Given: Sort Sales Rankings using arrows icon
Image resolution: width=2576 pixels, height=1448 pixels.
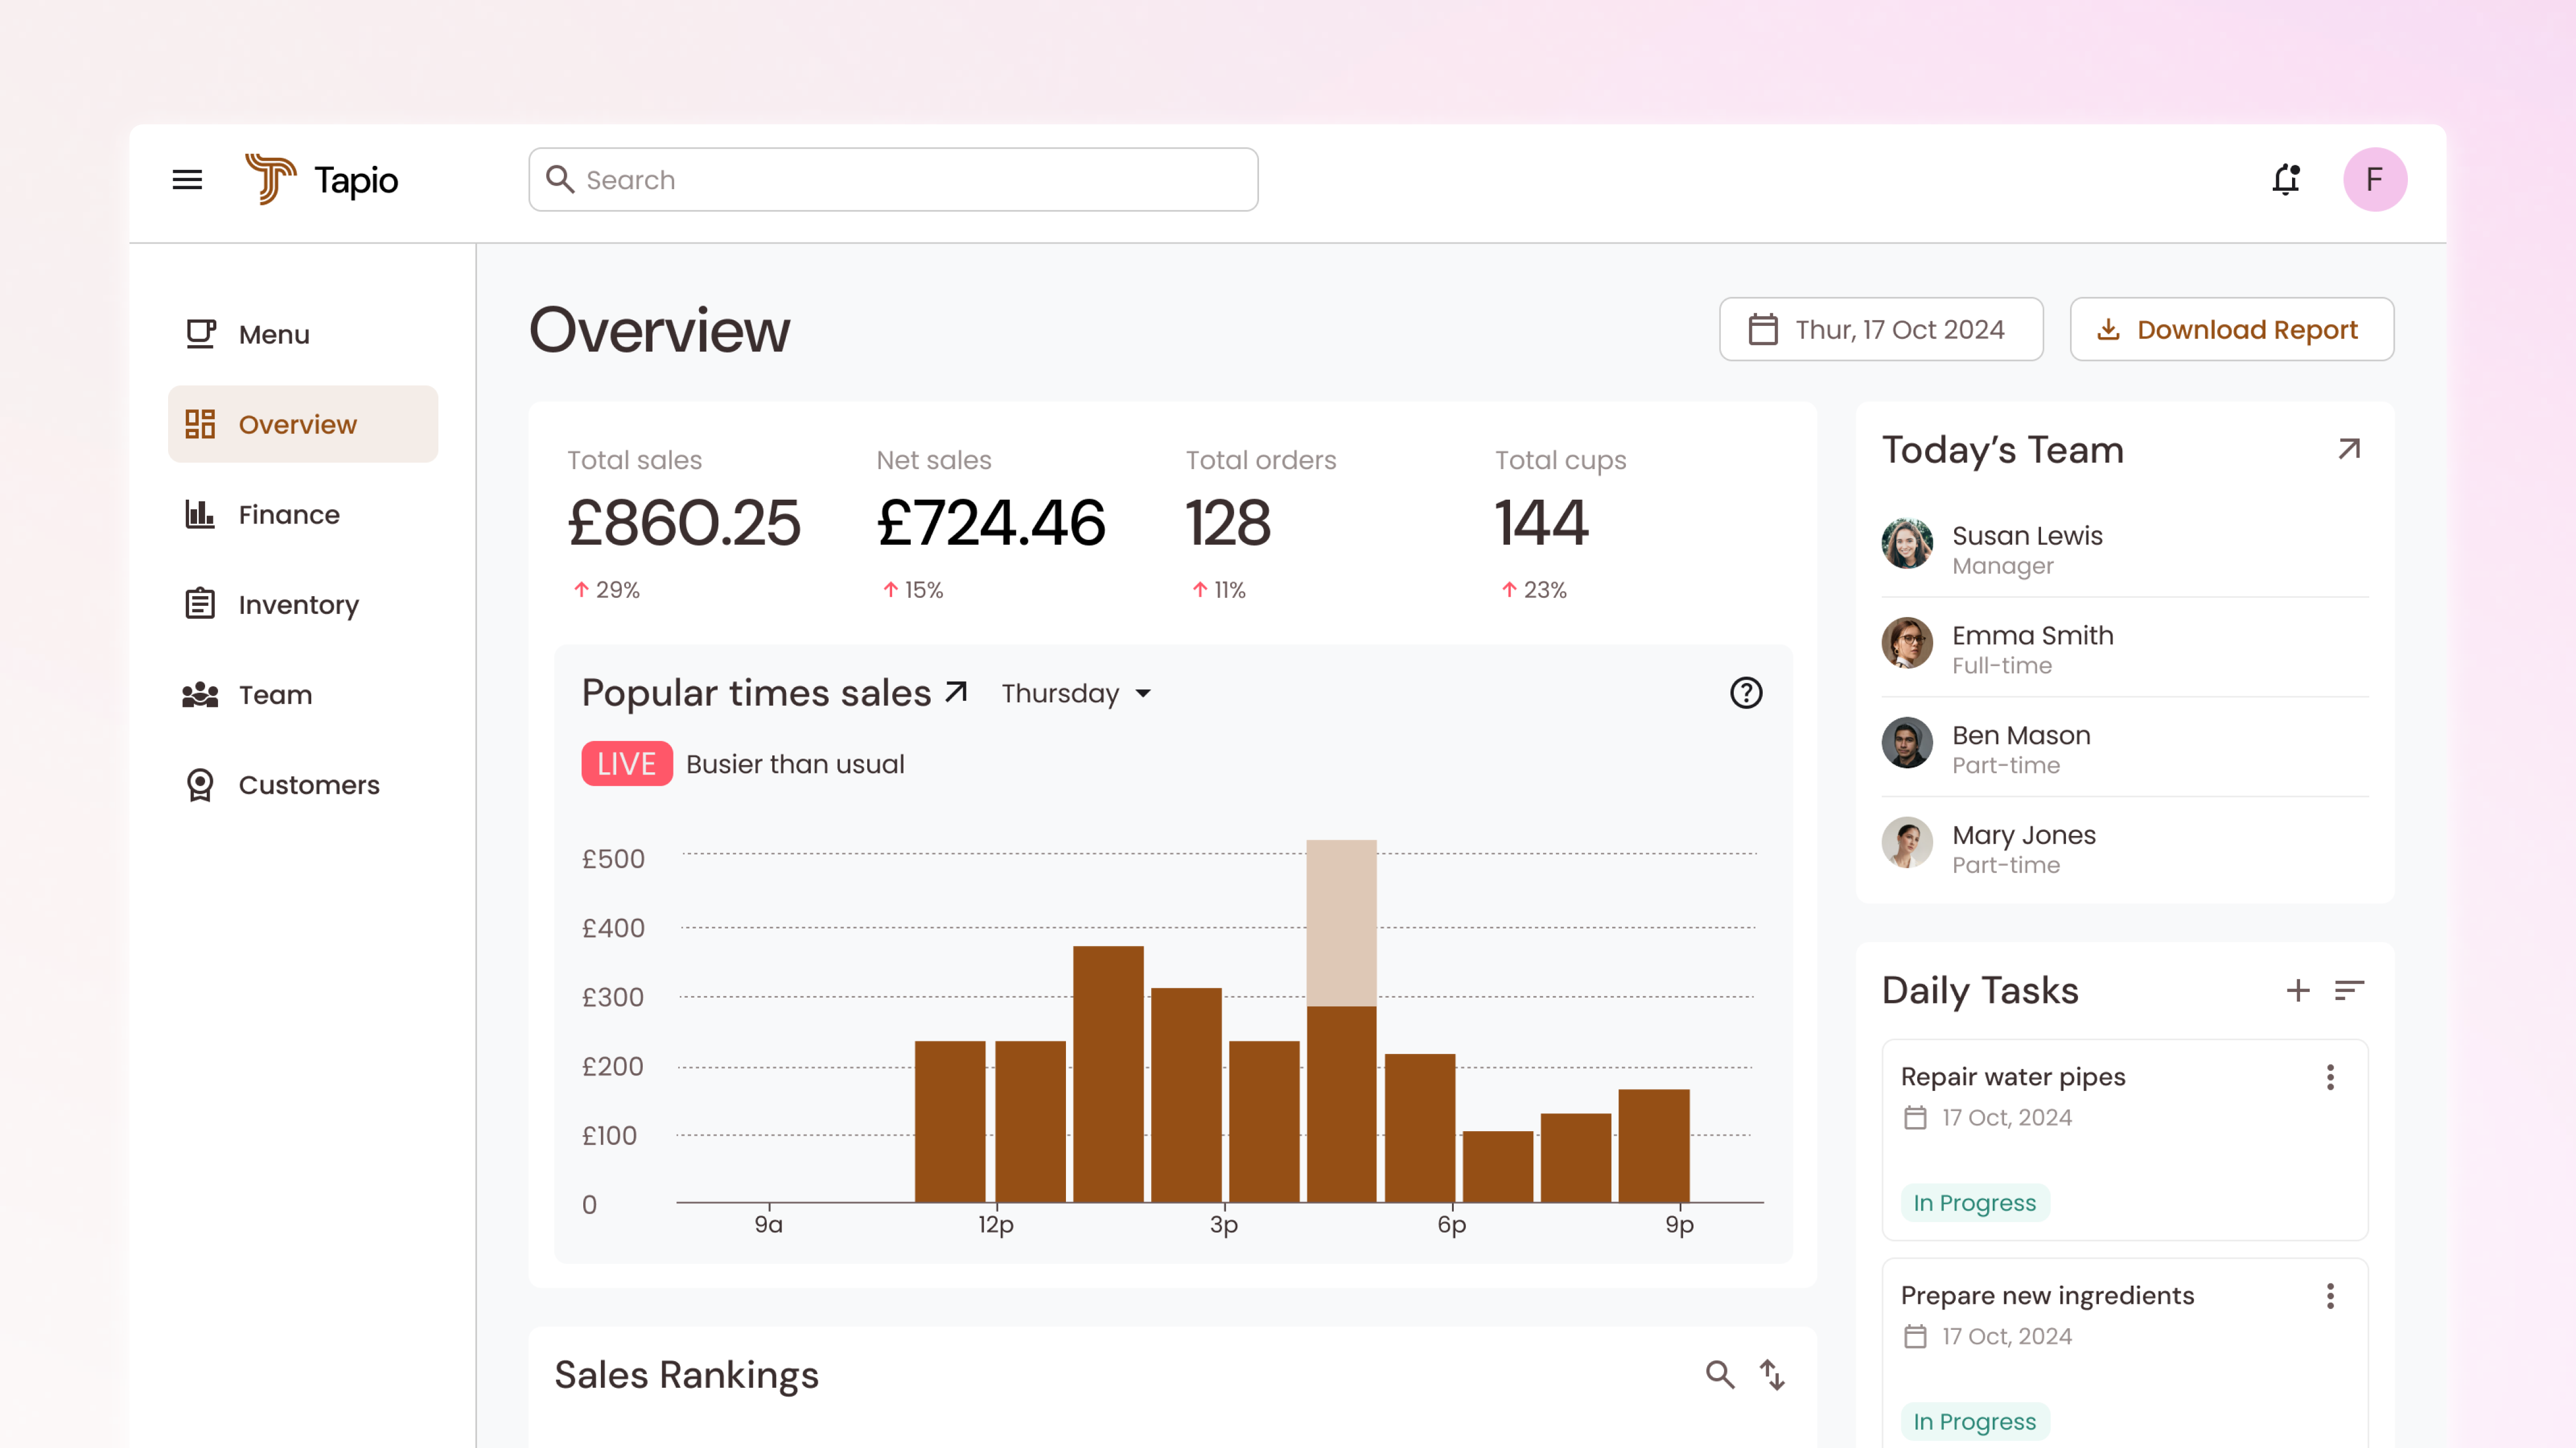Looking at the screenshot, I should point(1773,1375).
